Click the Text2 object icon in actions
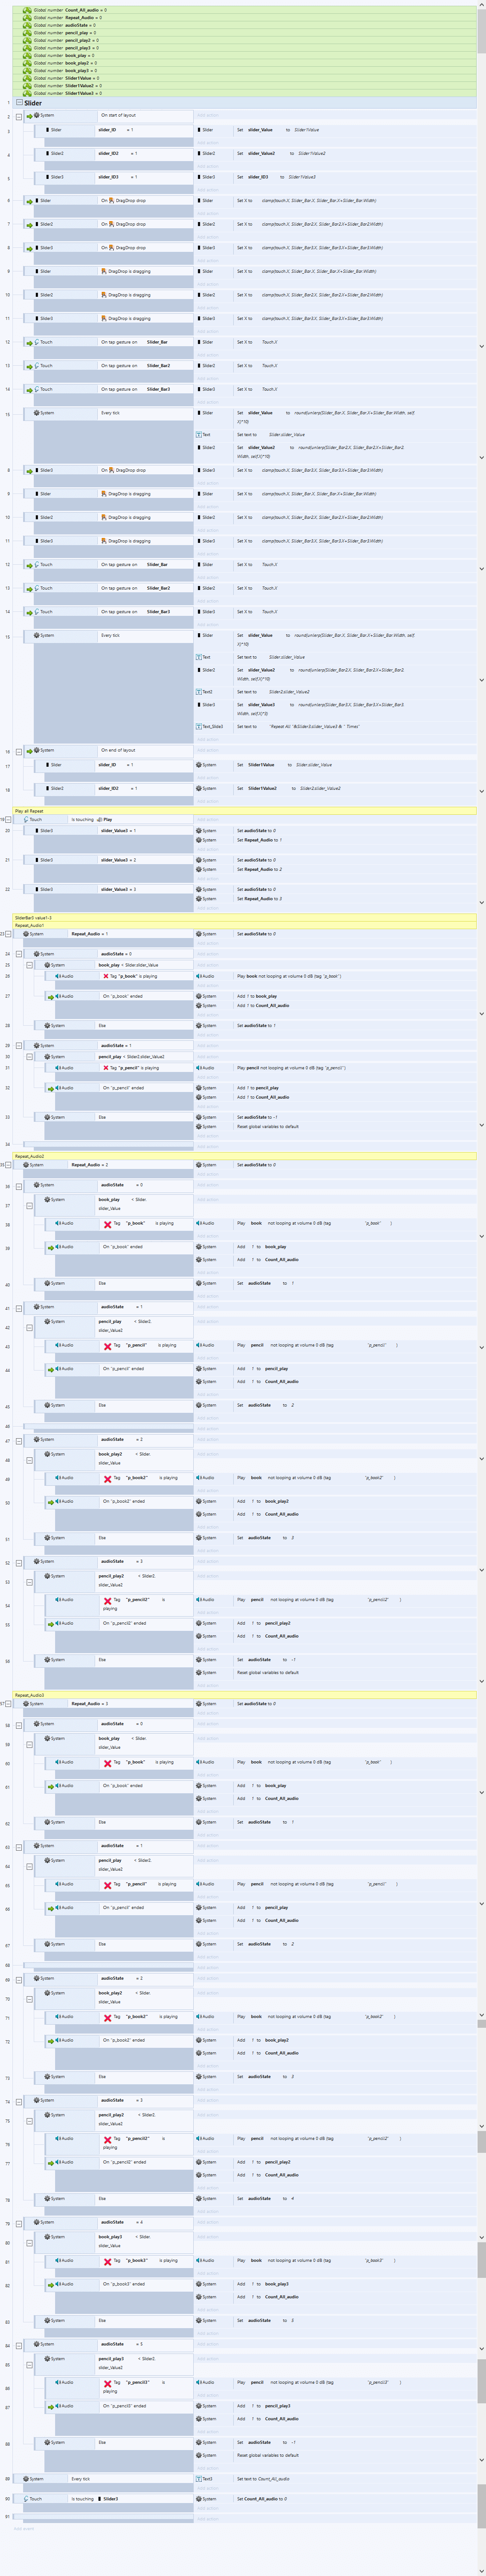This screenshot has height=2576, width=486. pos(199,691)
